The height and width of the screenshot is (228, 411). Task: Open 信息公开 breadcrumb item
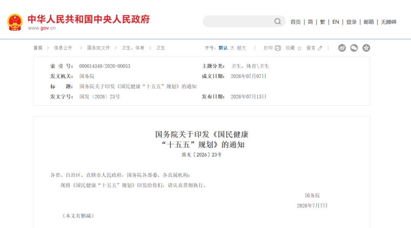[63, 48]
